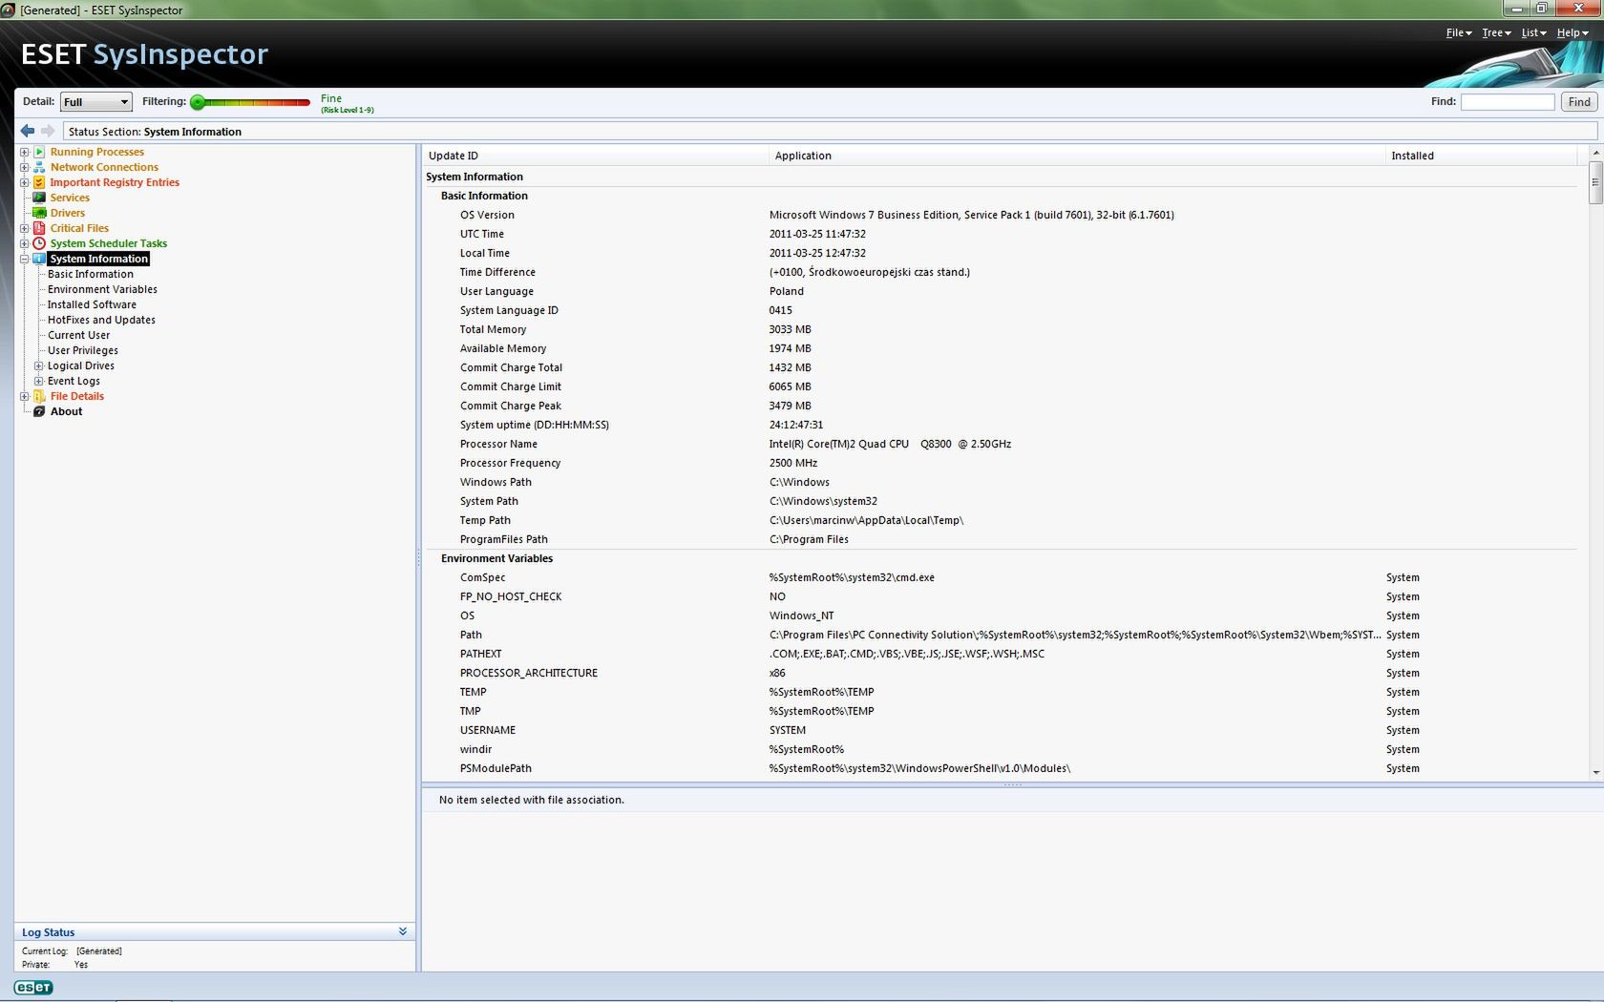The width and height of the screenshot is (1604, 1002).
Task: Click the Important Registry Entries icon
Action: (x=39, y=182)
